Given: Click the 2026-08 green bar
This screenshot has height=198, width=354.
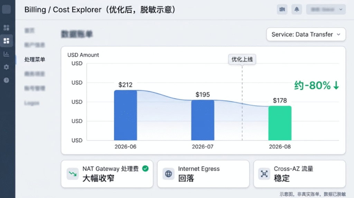Looking at the screenshot, I should pyautogui.click(x=280, y=123).
